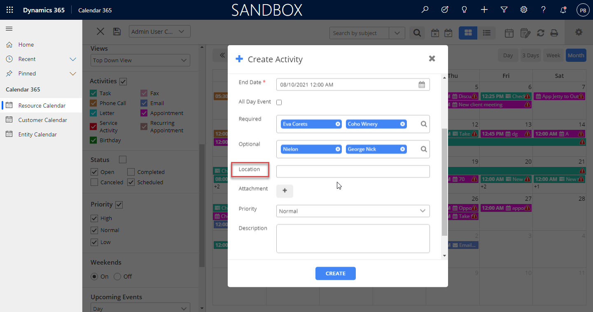Remove George Nick from Optional attendees

[x=402, y=149]
